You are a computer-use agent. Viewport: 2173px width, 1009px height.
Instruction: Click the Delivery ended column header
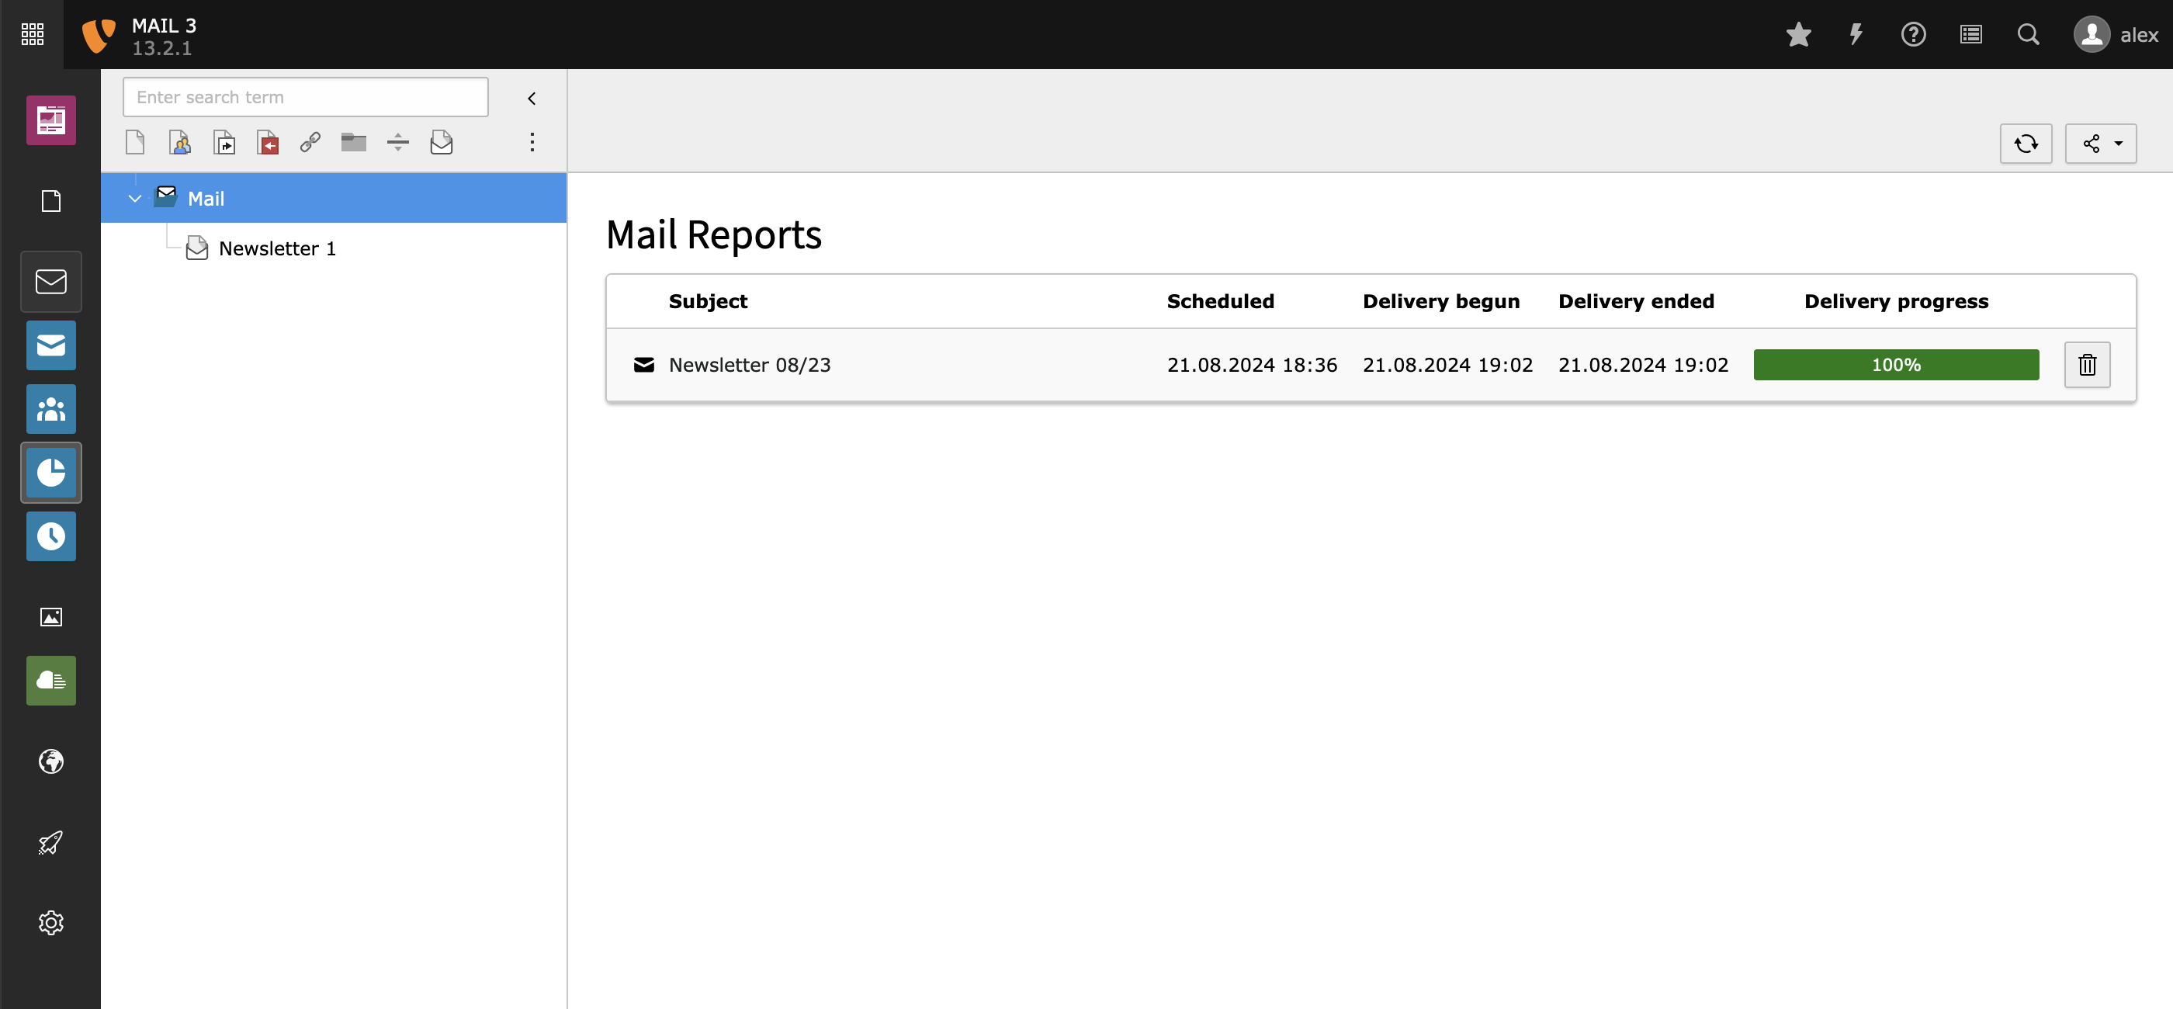point(1636,301)
